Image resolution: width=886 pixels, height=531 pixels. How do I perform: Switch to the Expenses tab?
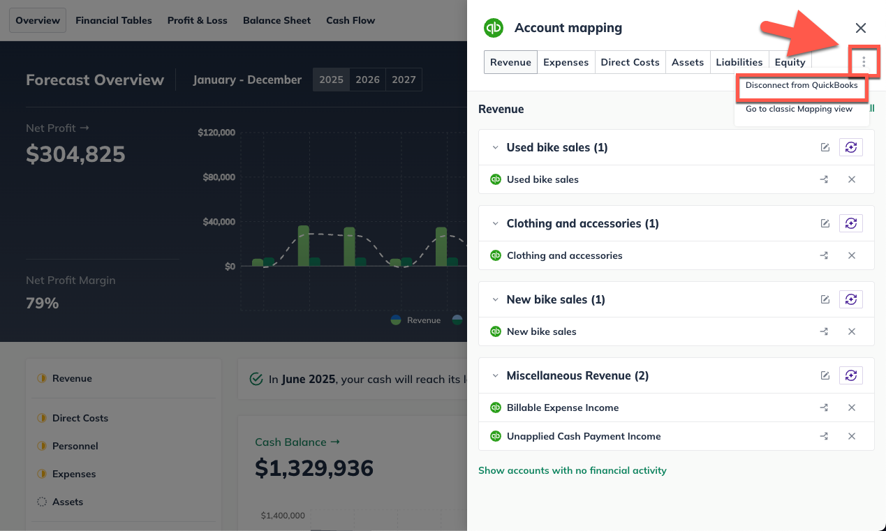click(x=566, y=62)
